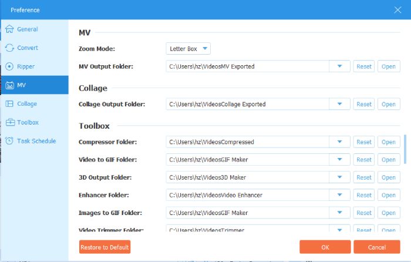
Task: Click the Collage layout icon
Action: click(x=9, y=104)
